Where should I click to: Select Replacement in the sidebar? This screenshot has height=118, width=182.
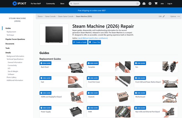[11, 32]
